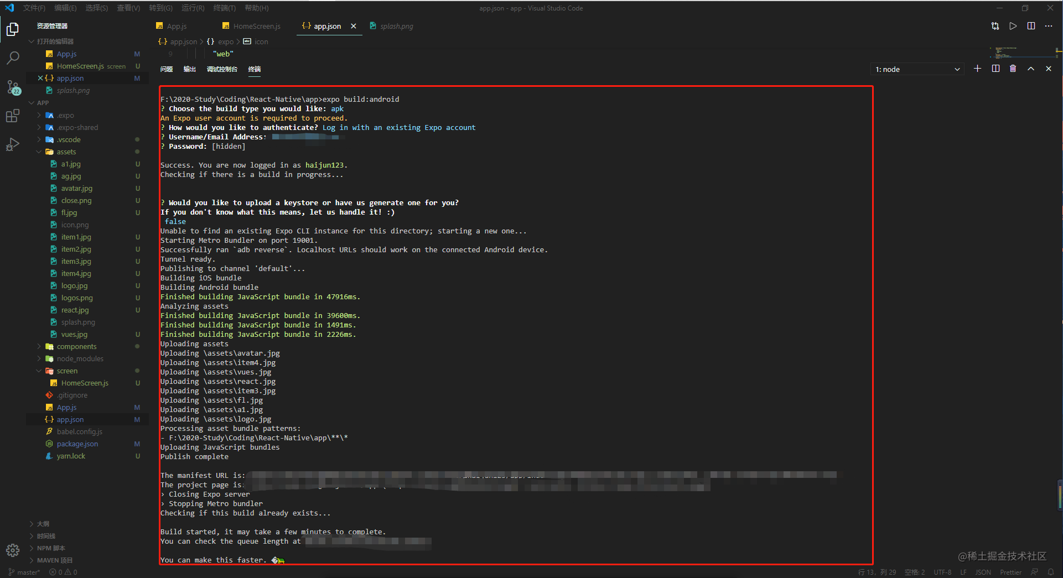Open HomeScreen.js under screen folder
The height and width of the screenshot is (578, 1063).
(85, 383)
